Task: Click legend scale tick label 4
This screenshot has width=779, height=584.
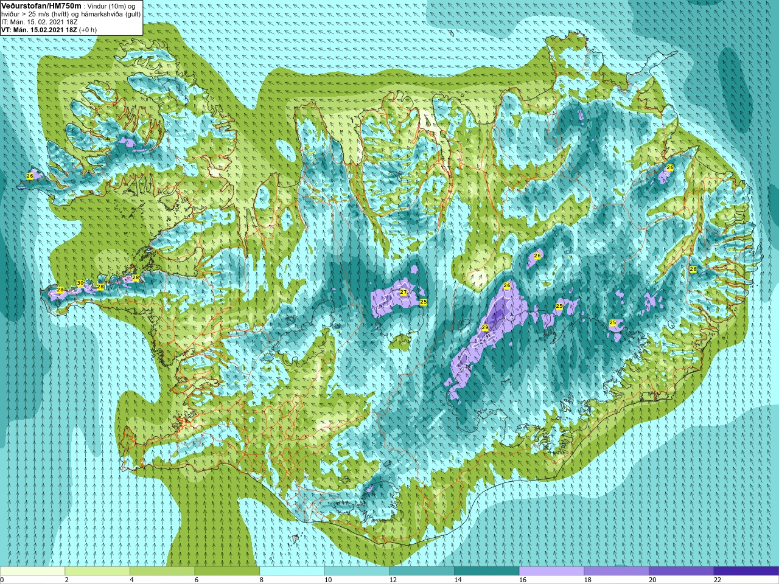Action: [x=131, y=580]
